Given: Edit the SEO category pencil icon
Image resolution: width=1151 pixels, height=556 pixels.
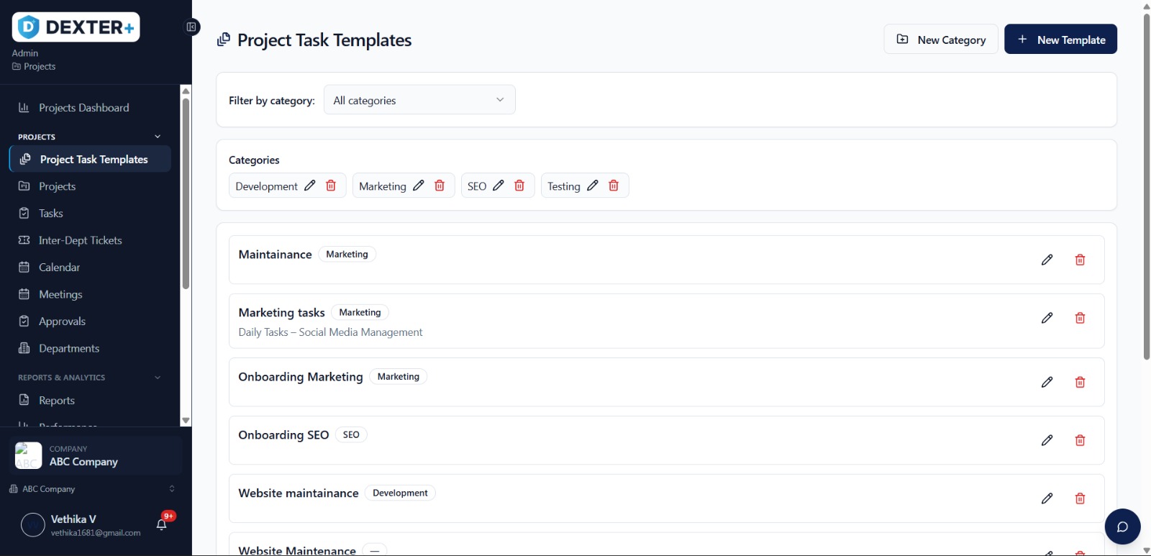Looking at the screenshot, I should pyautogui.click(x=499, y=186).
